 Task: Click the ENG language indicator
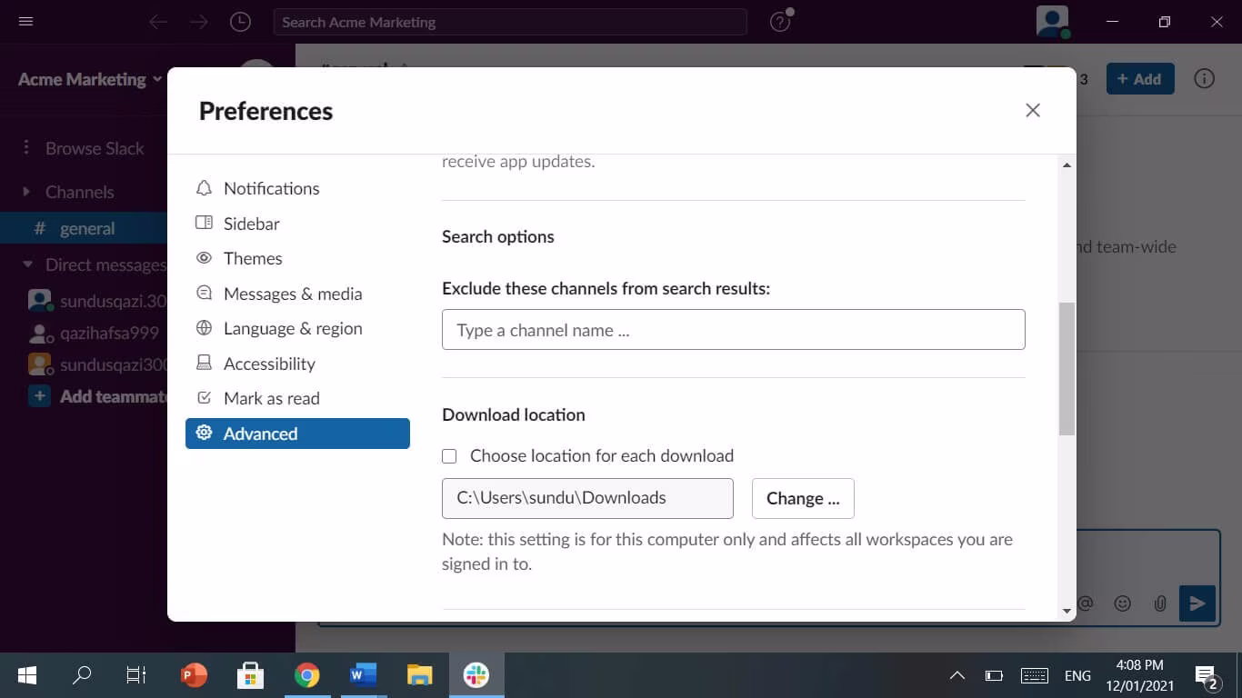(x=1077, y=675)
